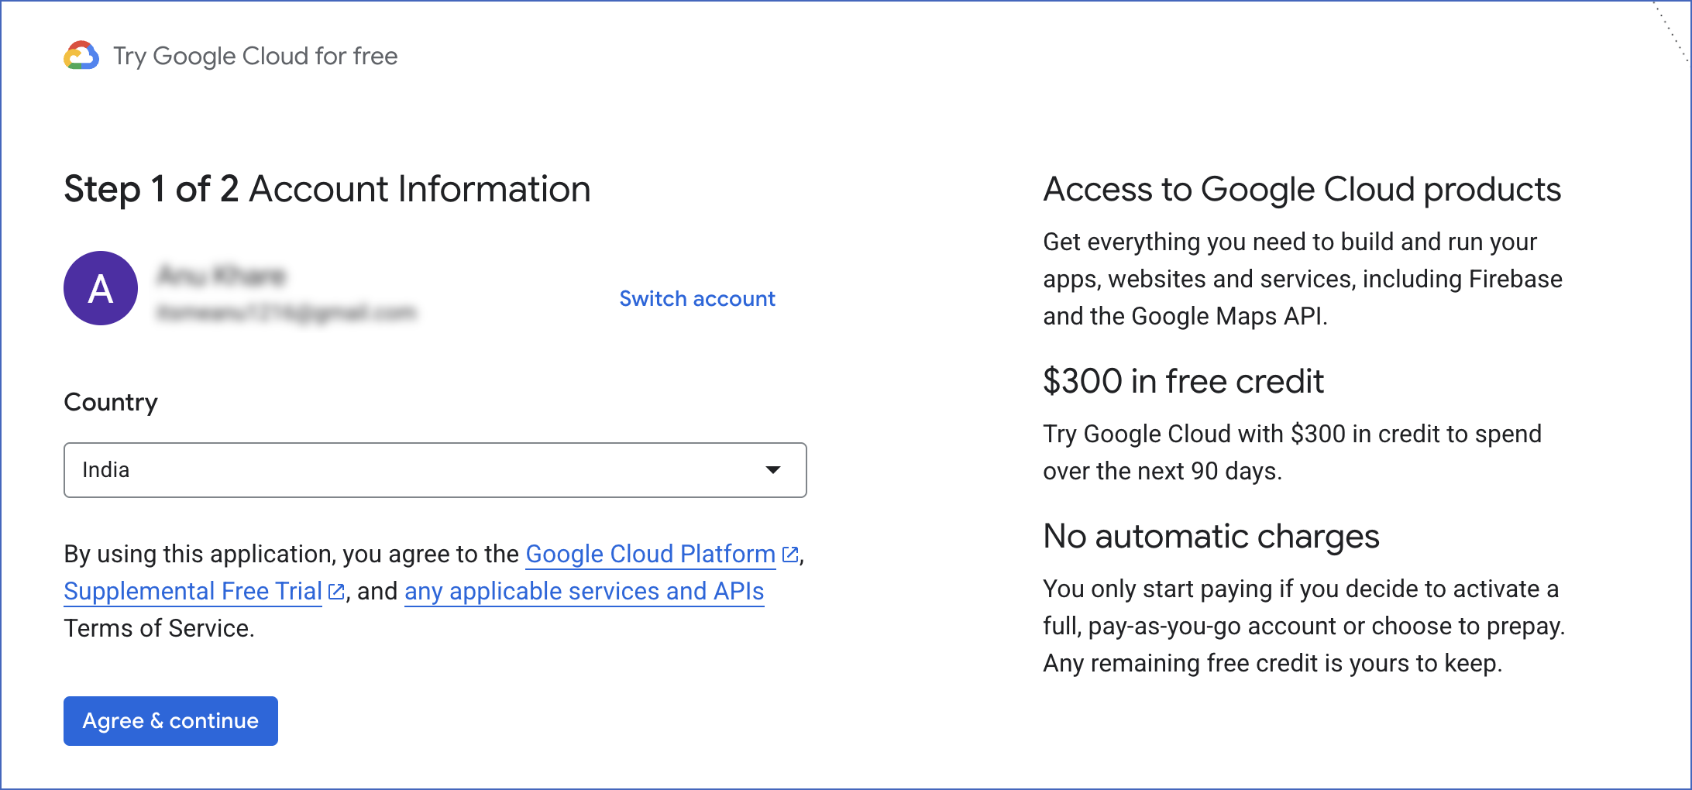The height and width of the screenshot is (790, 1692).
Task: Select the Step 1 of 2 heading area
Action: pos(325,189)
